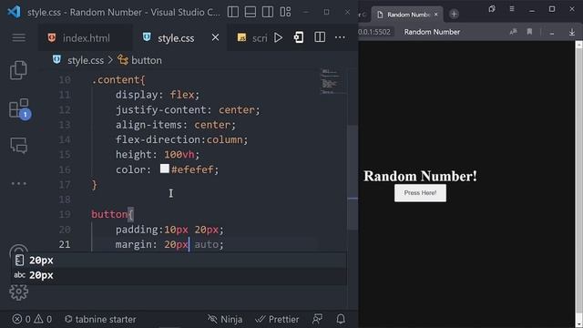The height and width of the screenshot is (328, 583).
Task: Click line number 19 in the gutter
Action: click(x=65, y=214)
